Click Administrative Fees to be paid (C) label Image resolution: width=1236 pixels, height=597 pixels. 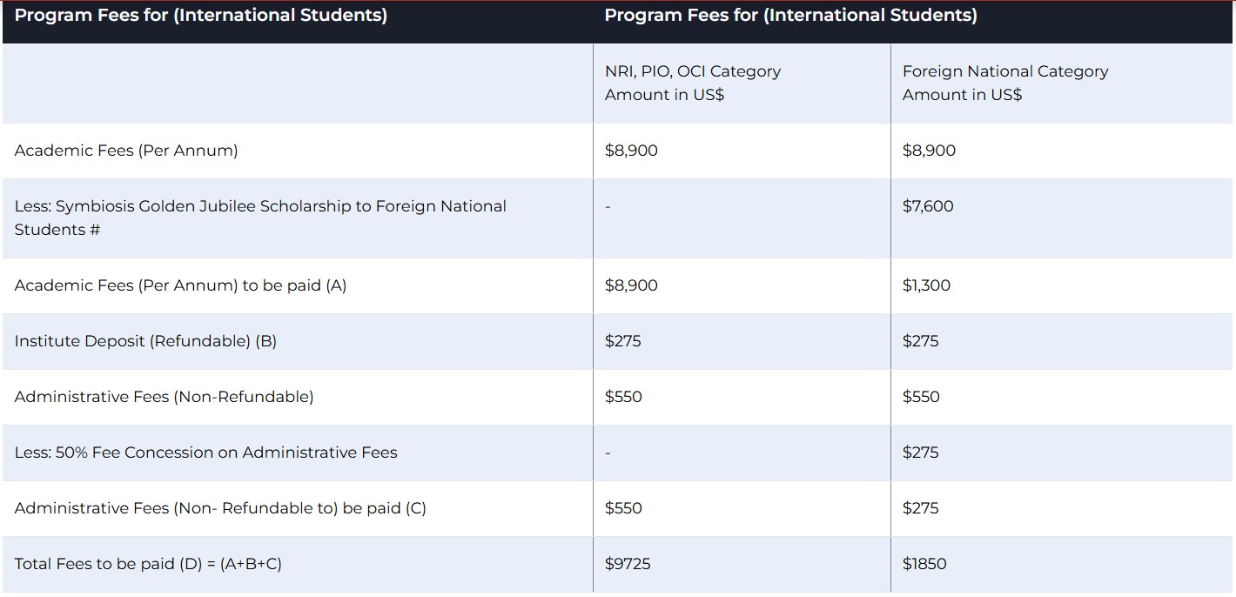coord(220,508)
